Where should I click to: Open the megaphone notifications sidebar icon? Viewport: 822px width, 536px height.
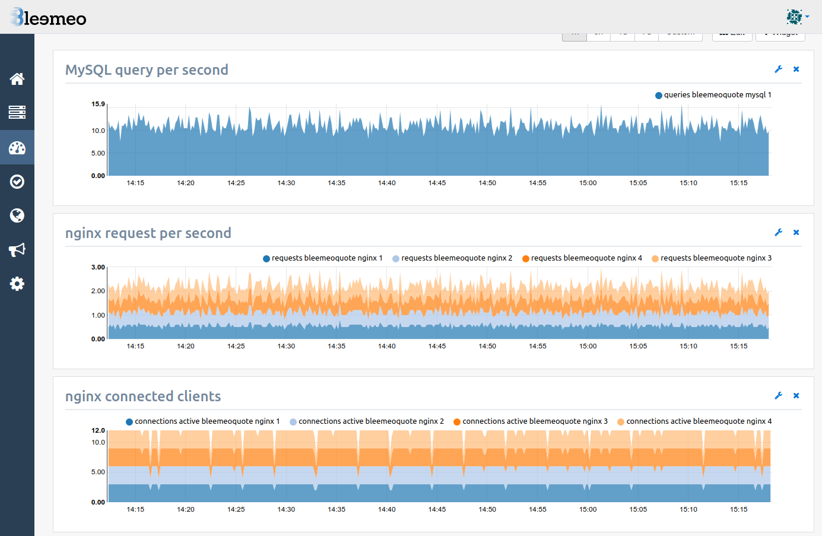pyautogui.click(x=17, y=250)
